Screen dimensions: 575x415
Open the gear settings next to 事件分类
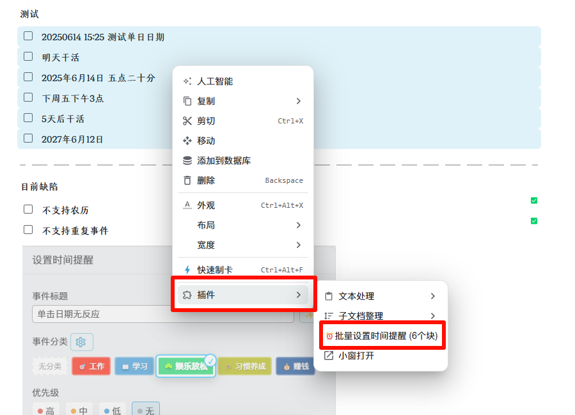(x=81, y=342)
